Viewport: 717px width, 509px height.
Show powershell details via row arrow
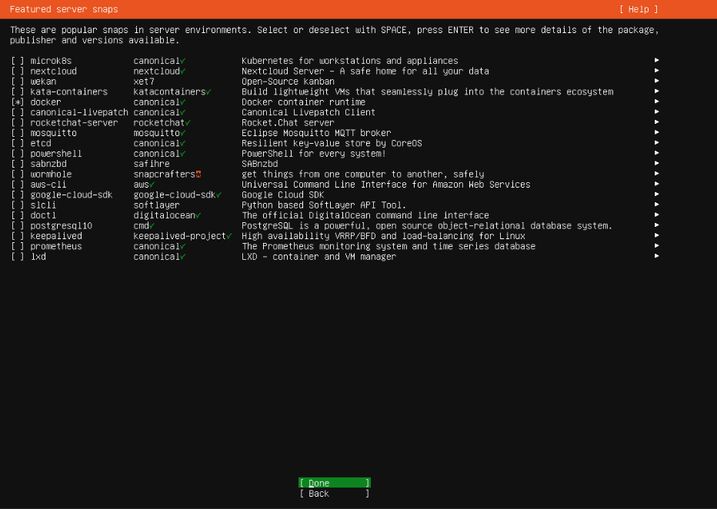657,153
